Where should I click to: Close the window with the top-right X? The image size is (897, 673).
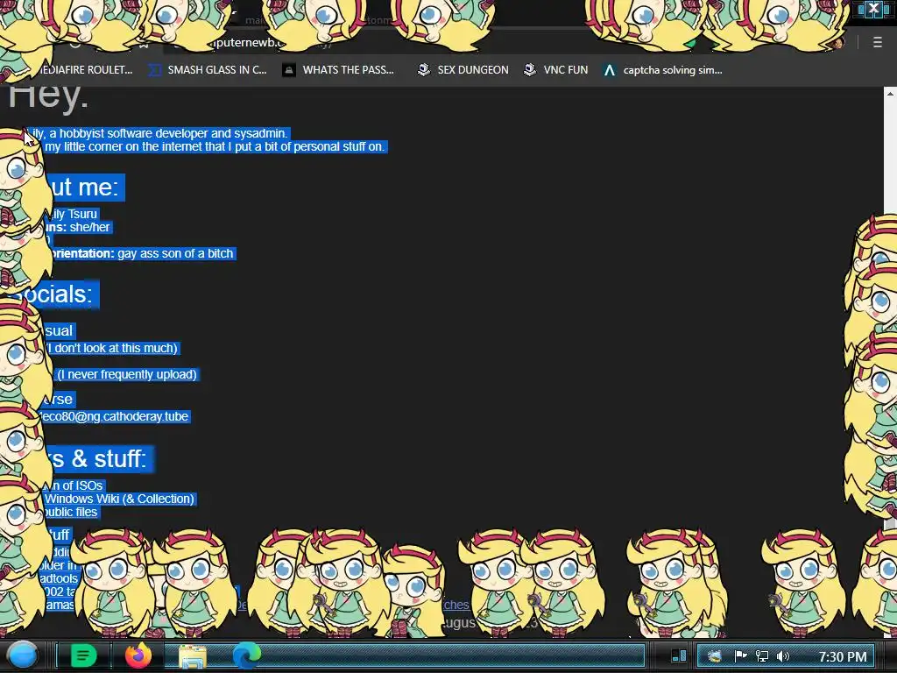(873, 8)
